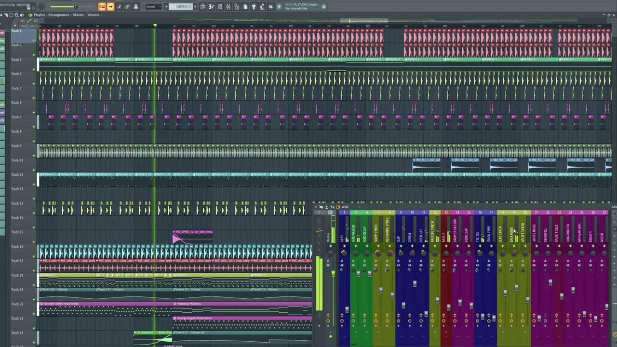Click the Master mixer fader

point(333,274)
